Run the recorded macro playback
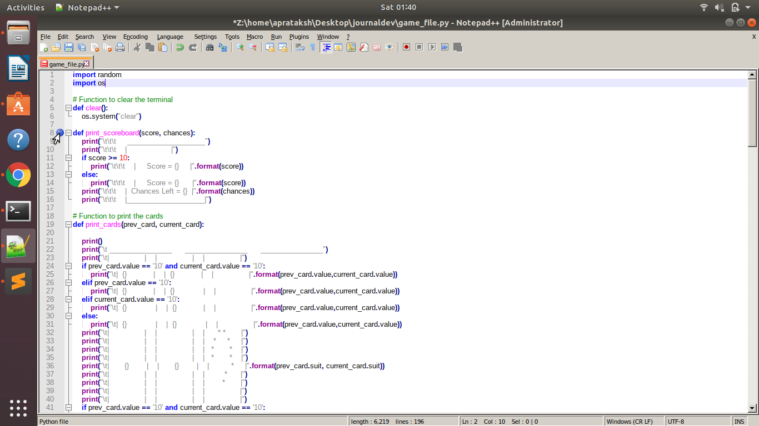Screen dimensions: 759x426 (x=432, y=47)
